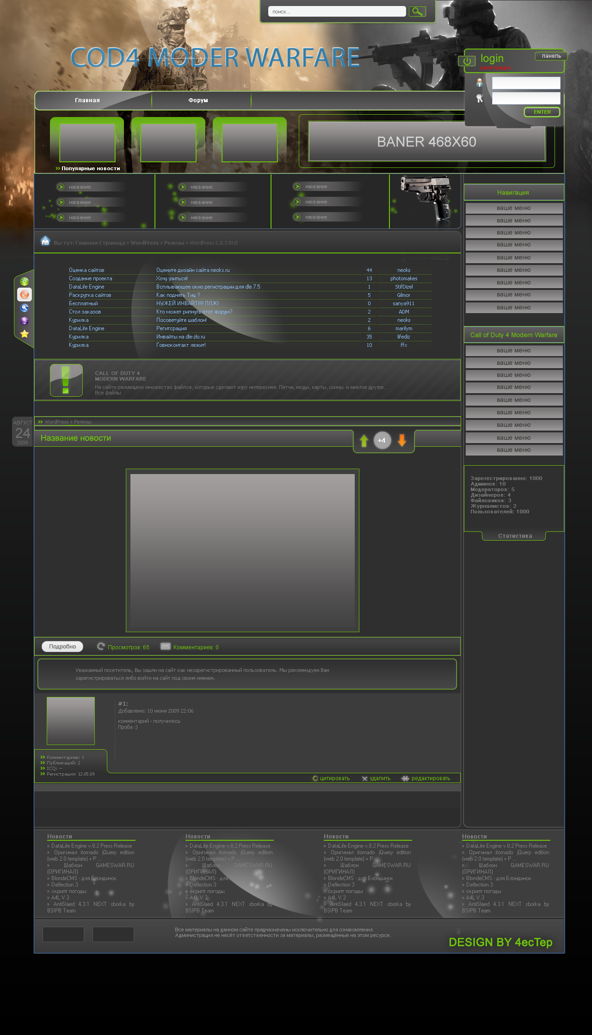592x1035 pixels.
Task: Open topic Всплывающее окно регистрации для dle 7.5
Action: click(208, 287)
